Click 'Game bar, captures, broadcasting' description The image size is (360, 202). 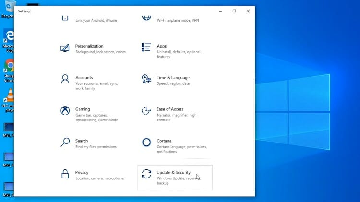pyautogui.click(x=96, y=118)
